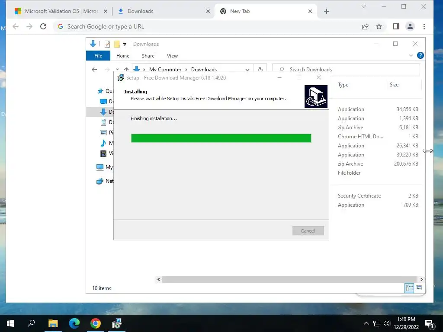Viewport: 443px width, 332px height.
Task: Click Explorer horizontal scrollbar right arrow
Action: (x=421, y=280)
